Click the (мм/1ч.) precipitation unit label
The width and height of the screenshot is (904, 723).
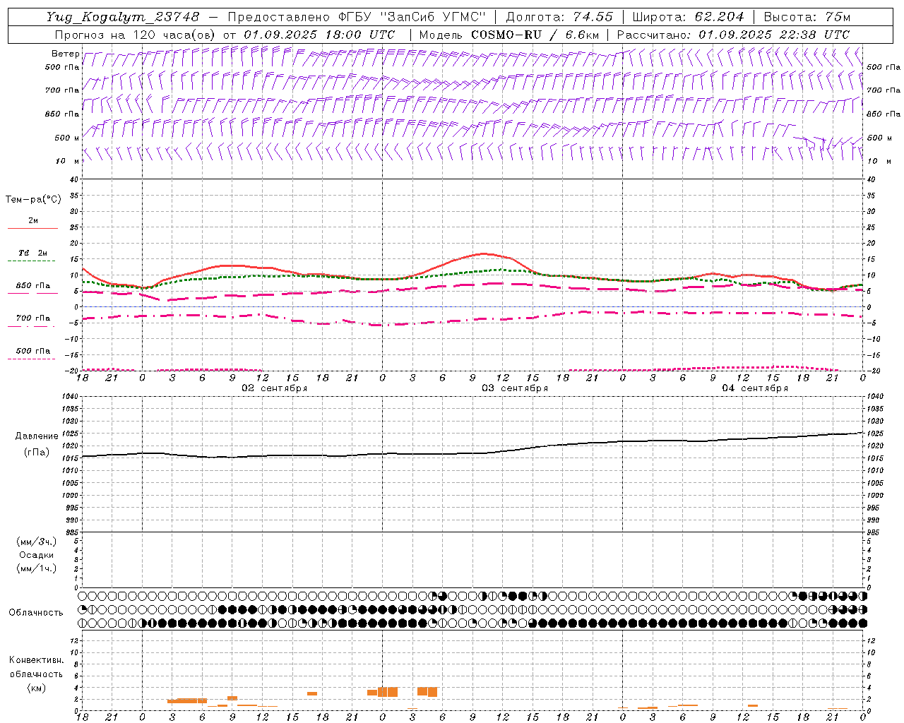pyautogui.click(x=37, y=568)
